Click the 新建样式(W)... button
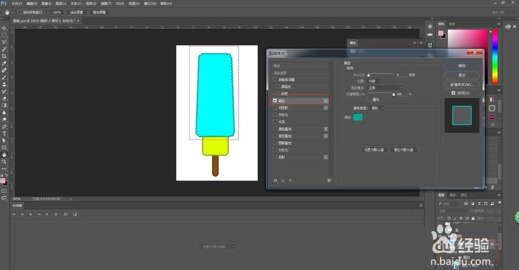 click(x=462, y=84)
